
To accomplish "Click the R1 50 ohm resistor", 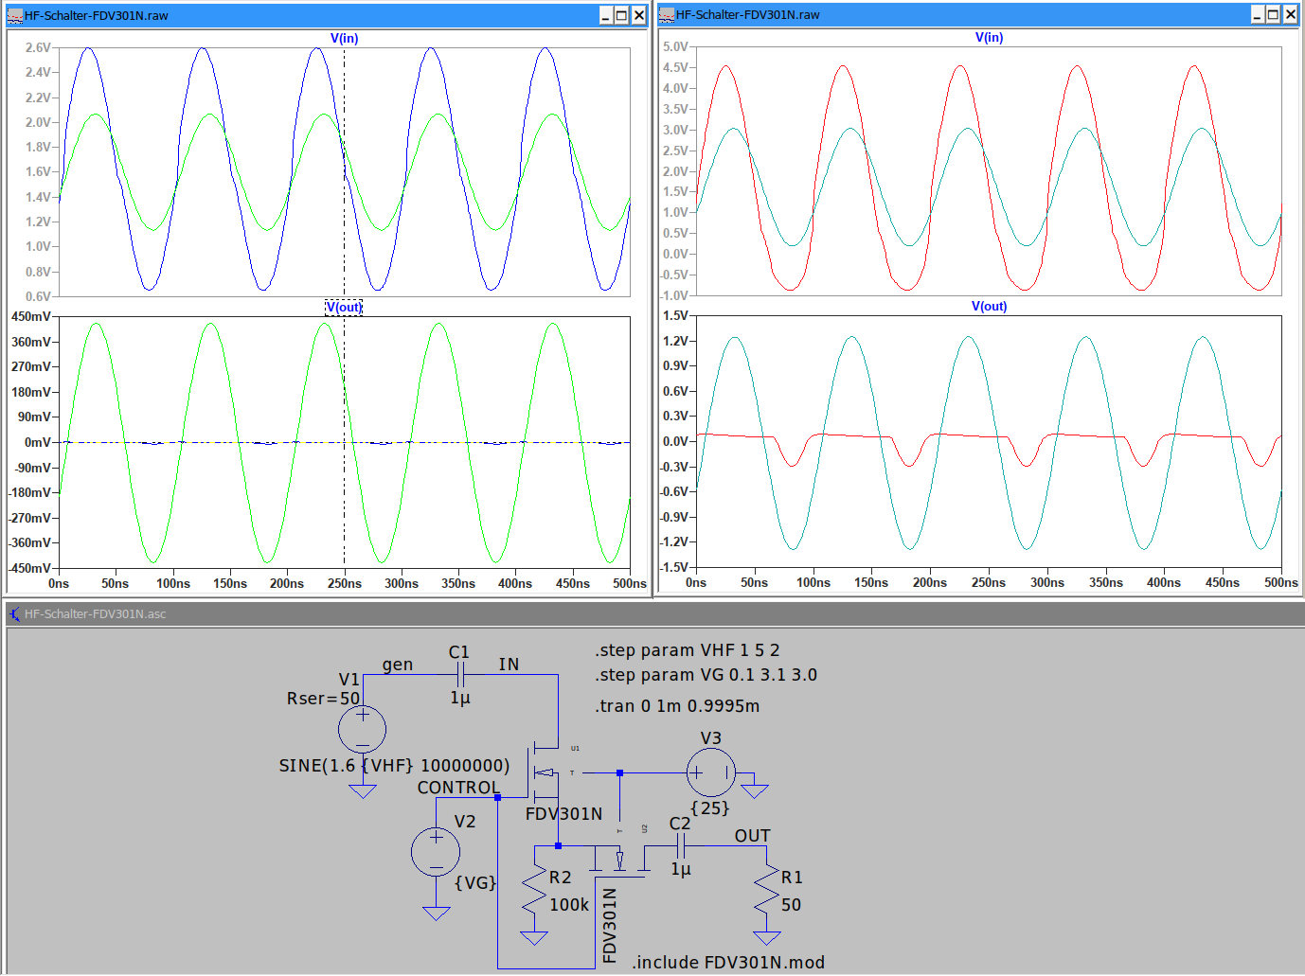I will pyautogui.click(x=767, y=891).
